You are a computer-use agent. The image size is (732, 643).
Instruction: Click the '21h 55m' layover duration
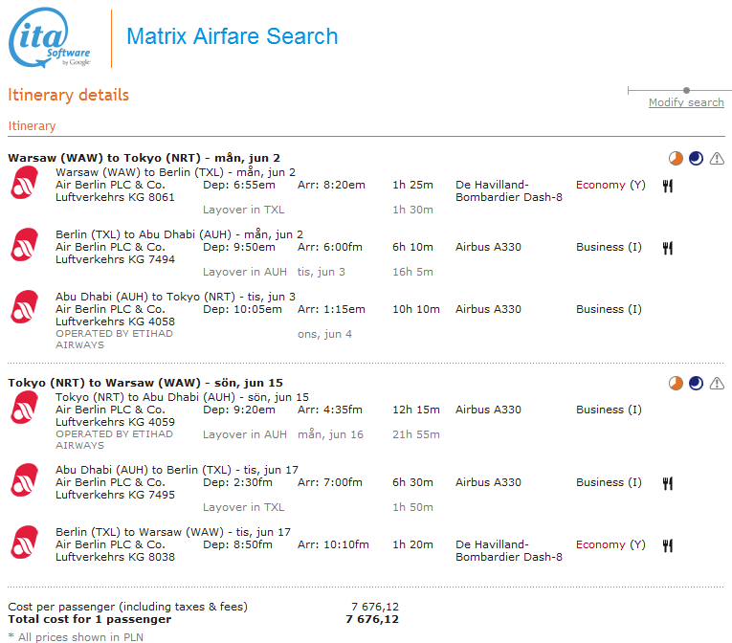tap(416, 434)
